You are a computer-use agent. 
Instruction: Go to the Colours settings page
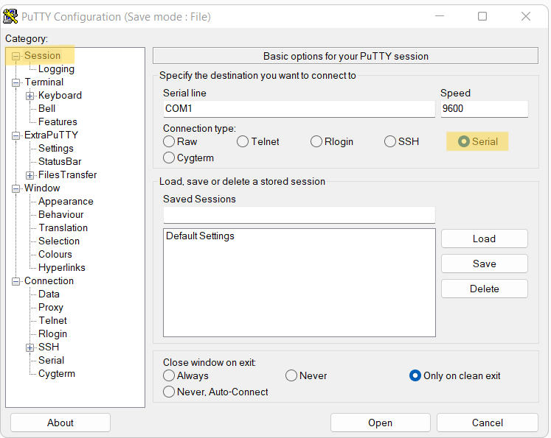click(55, 254)
